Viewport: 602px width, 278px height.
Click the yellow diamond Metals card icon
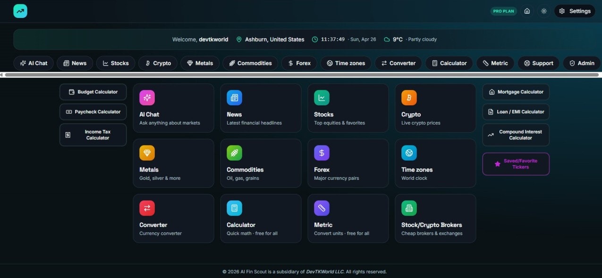[x=147, y=153]
